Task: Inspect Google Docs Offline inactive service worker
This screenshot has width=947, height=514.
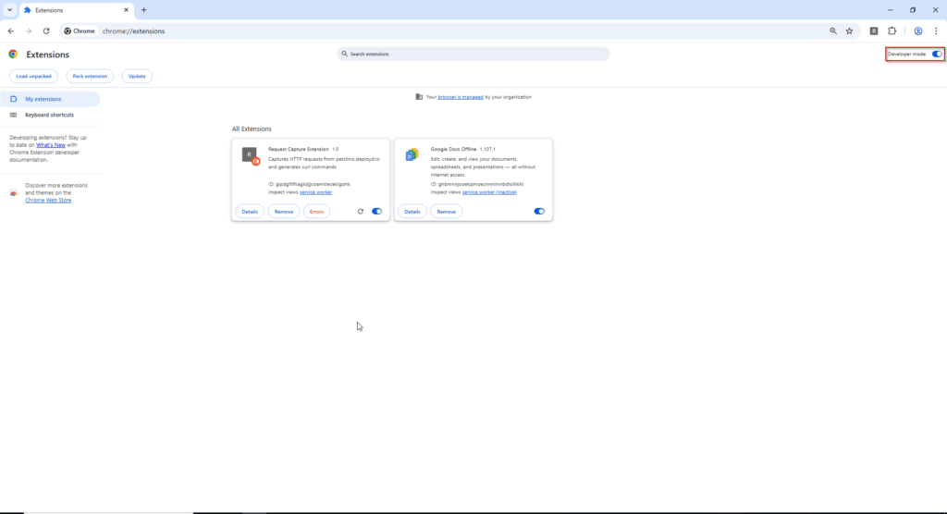Action: (x=489, y=192)
